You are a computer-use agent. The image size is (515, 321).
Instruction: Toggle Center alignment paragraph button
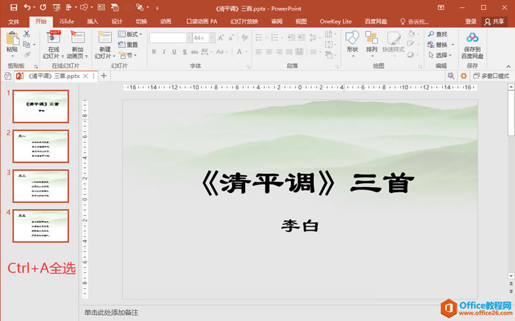pyautogui.click(x=269, y=52)
